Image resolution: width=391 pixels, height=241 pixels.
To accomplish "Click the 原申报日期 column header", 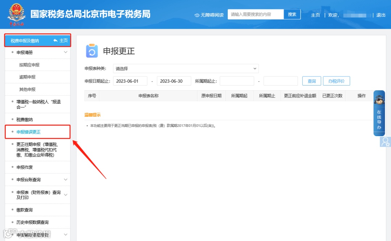I will tap(211, 96).
